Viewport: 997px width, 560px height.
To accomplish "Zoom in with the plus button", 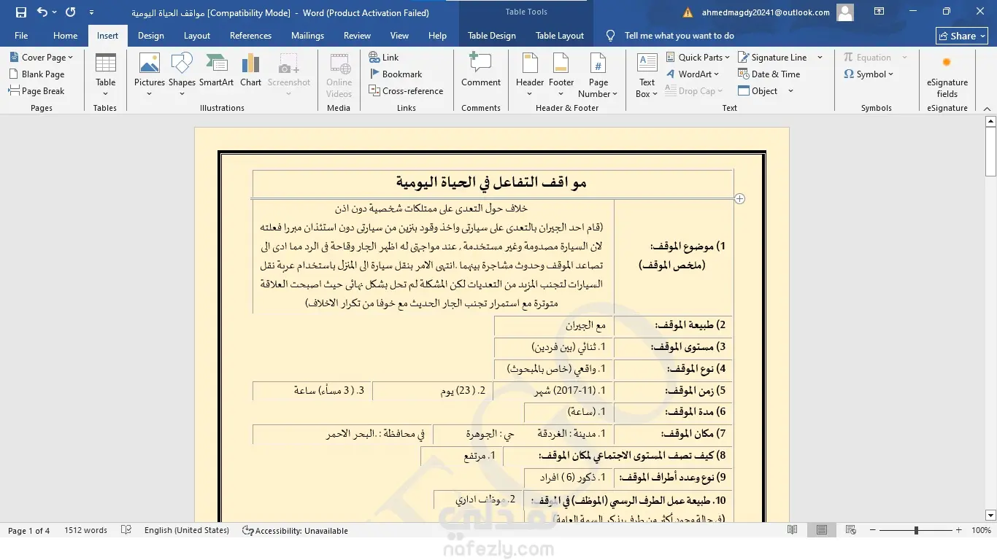I will [959, 530].
